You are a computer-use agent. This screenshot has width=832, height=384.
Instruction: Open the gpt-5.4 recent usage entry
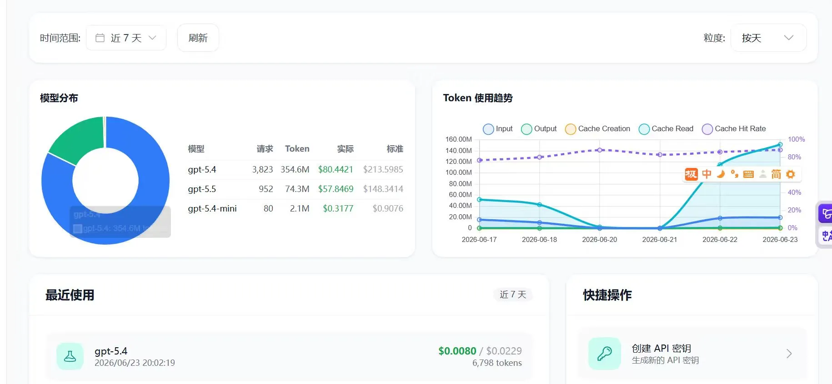tap(289, 356)
